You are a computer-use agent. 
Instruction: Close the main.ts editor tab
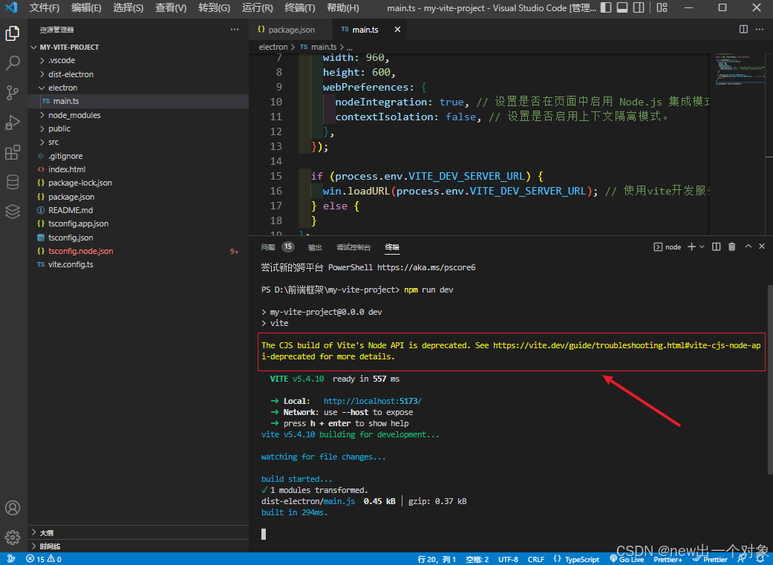tap(397, 30)
